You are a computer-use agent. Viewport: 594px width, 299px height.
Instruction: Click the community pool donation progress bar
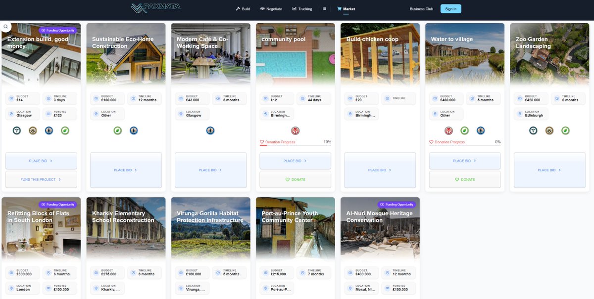(x=296, y=145)
